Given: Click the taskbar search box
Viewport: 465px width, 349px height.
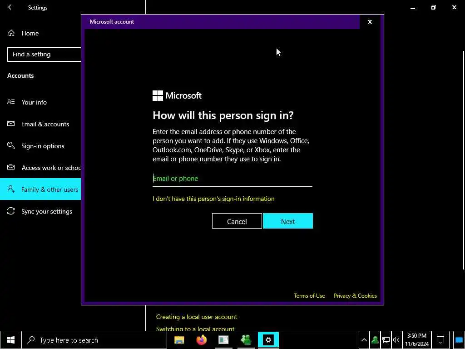Looking at the screenshot, I should 94,340.
